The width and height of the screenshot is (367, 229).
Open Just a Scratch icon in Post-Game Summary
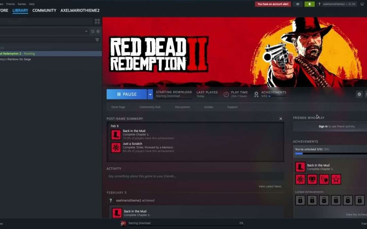(x=116, y=148)
